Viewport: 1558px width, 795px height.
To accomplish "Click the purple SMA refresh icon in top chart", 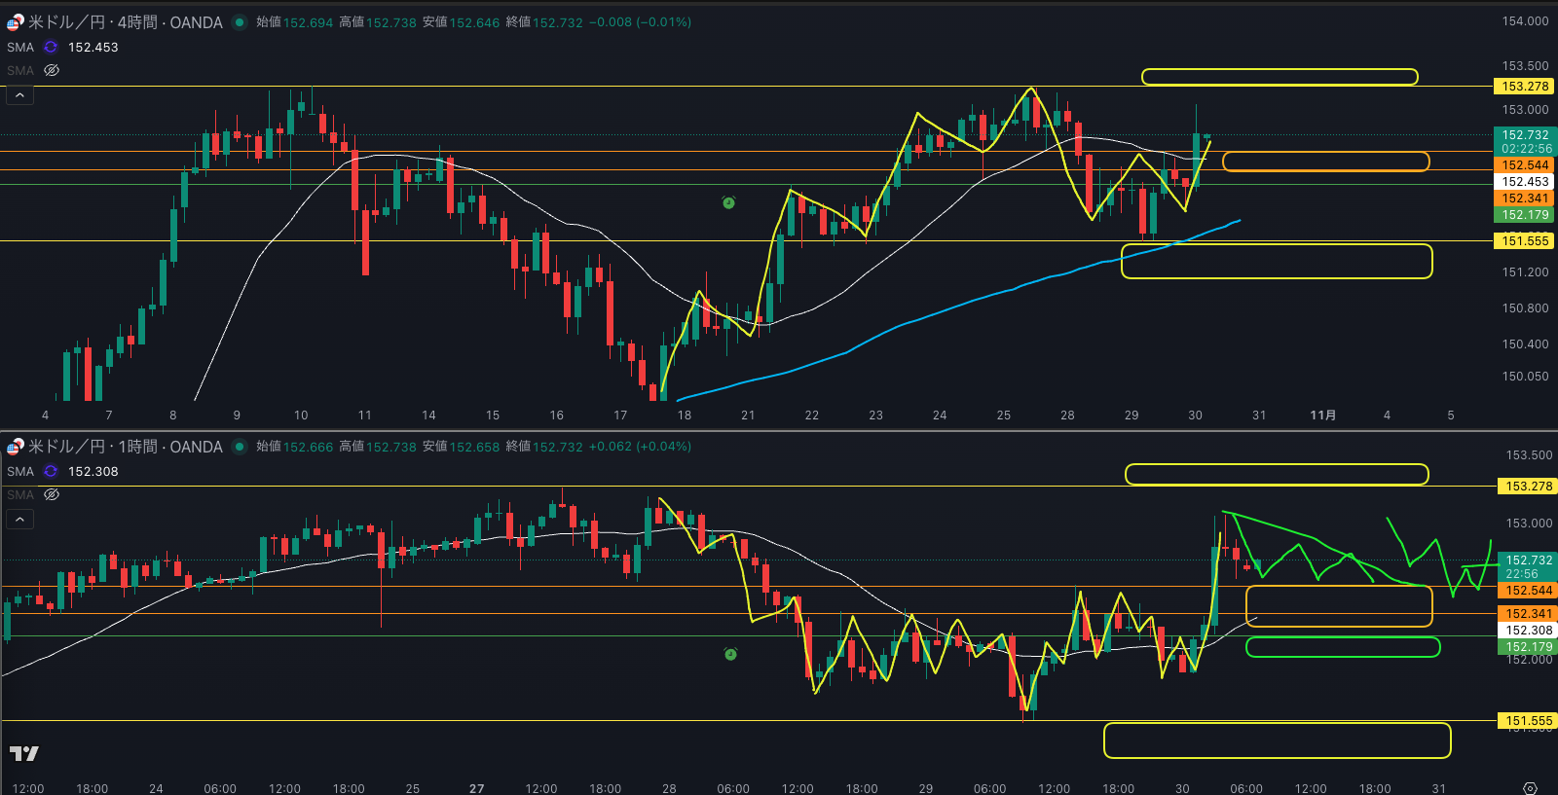I will pyautogui.click(x=51, y=47).
